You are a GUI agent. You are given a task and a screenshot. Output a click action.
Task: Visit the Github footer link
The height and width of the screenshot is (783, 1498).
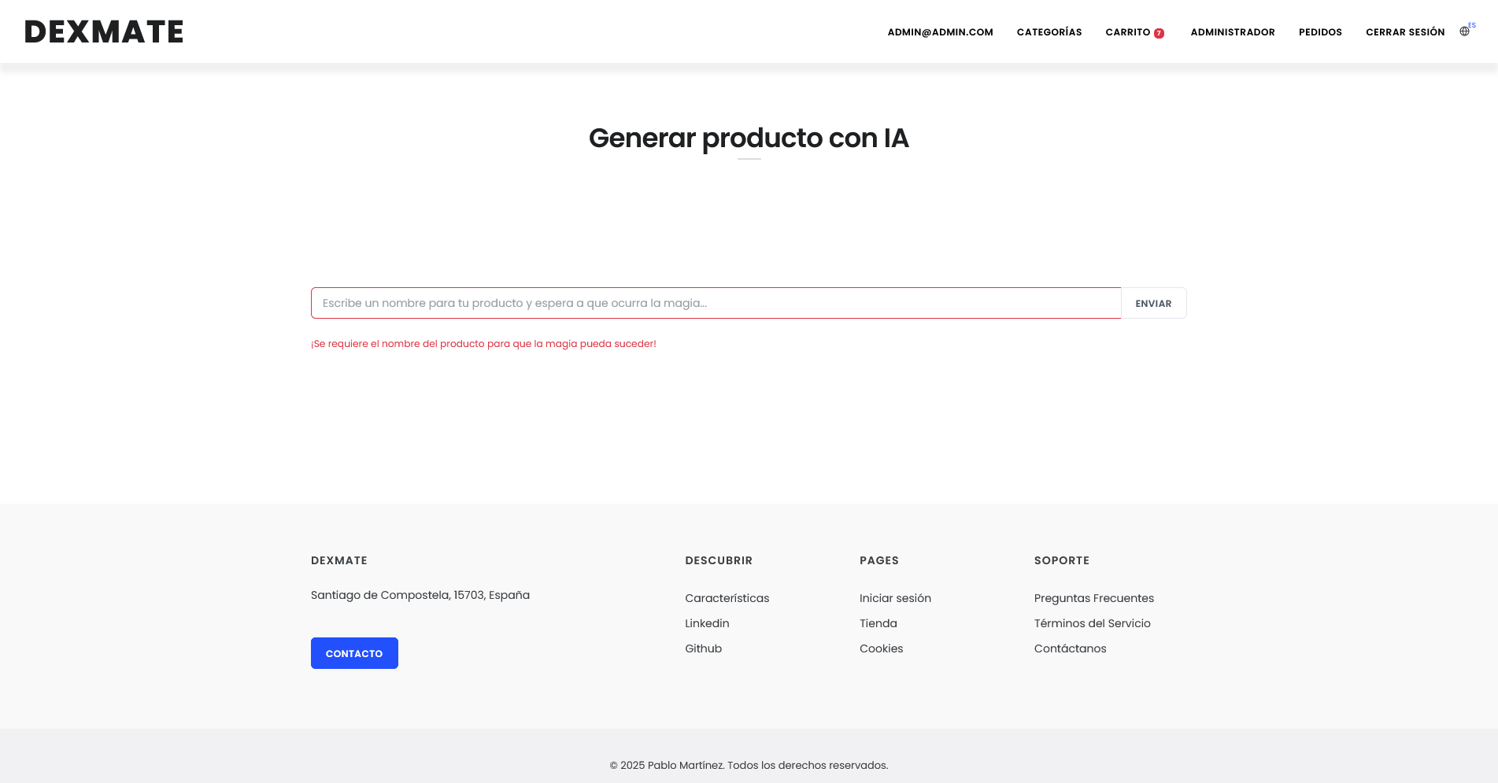pos(703,648)
